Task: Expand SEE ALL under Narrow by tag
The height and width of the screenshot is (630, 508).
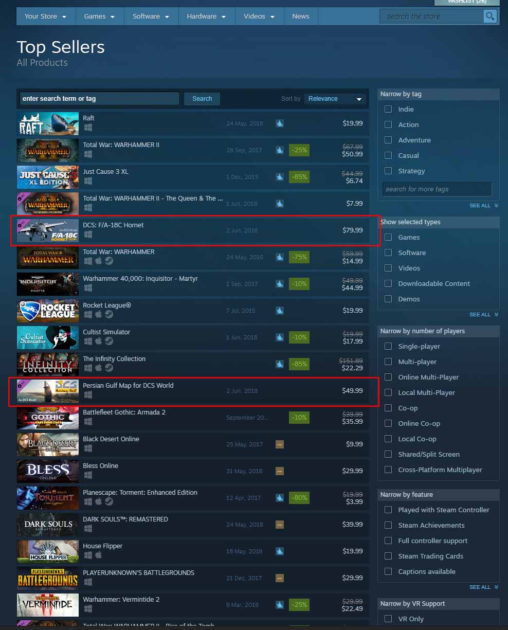Action: click(483, 206)
